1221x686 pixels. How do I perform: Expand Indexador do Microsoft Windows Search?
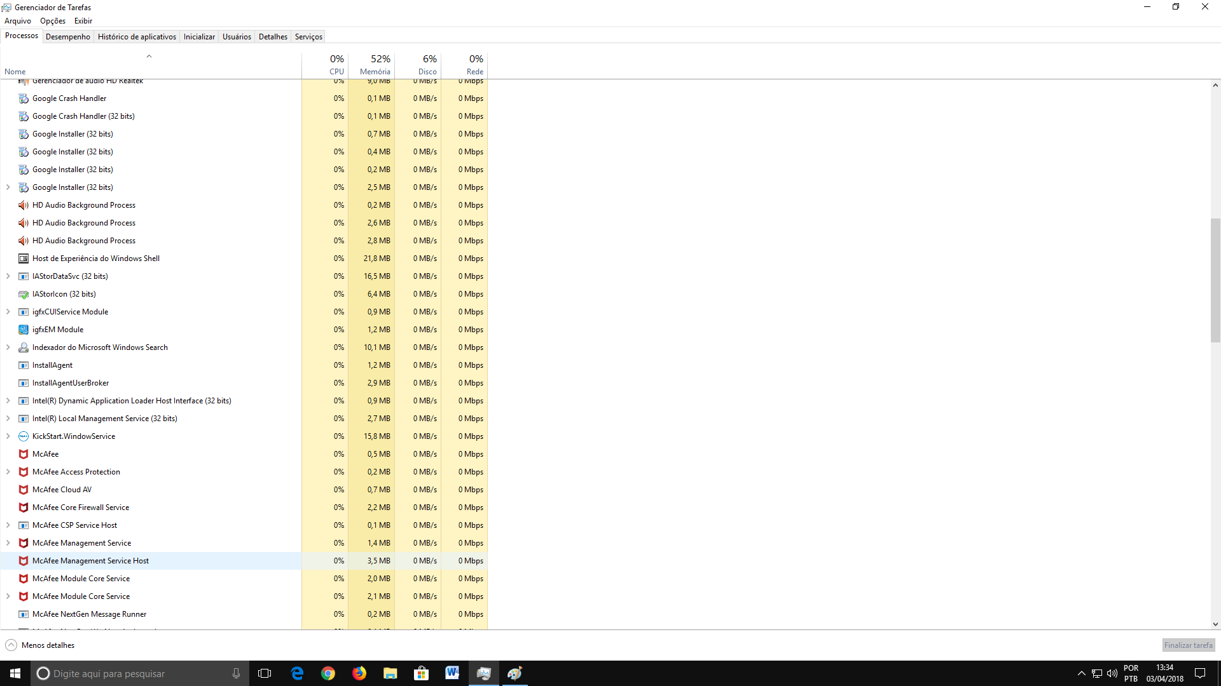pos(8,347)
